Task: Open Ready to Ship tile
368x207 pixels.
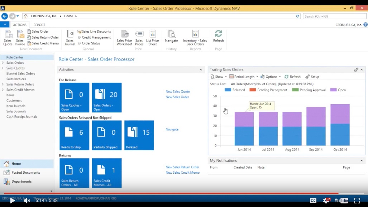Action: click(75, 135)
